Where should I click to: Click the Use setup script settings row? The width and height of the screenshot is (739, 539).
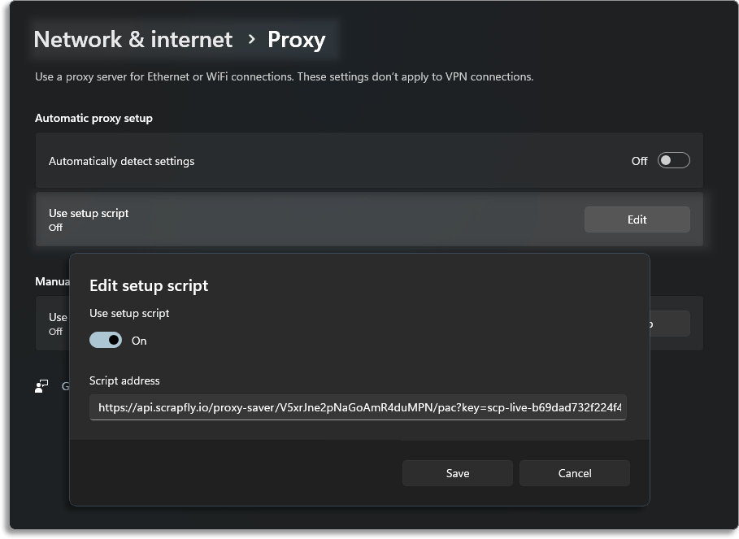click(244, 219)
